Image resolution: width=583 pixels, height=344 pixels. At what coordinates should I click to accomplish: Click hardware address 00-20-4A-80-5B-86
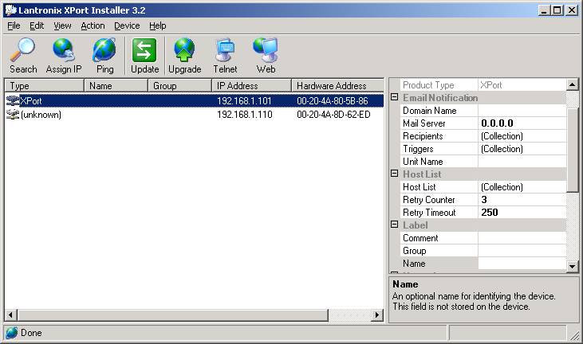333,101
